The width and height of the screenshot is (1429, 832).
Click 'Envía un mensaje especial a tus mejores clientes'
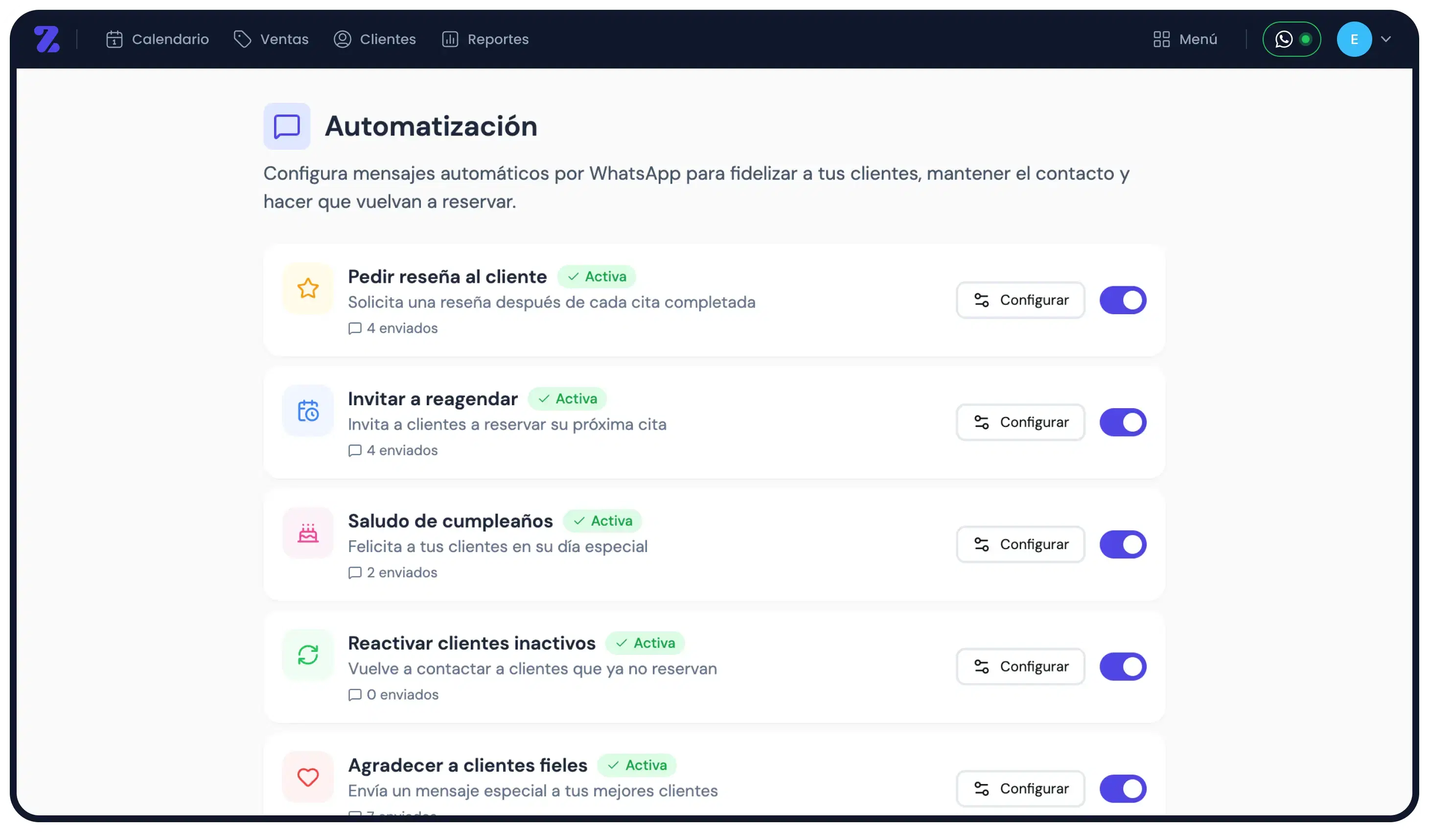click(533, 791)
